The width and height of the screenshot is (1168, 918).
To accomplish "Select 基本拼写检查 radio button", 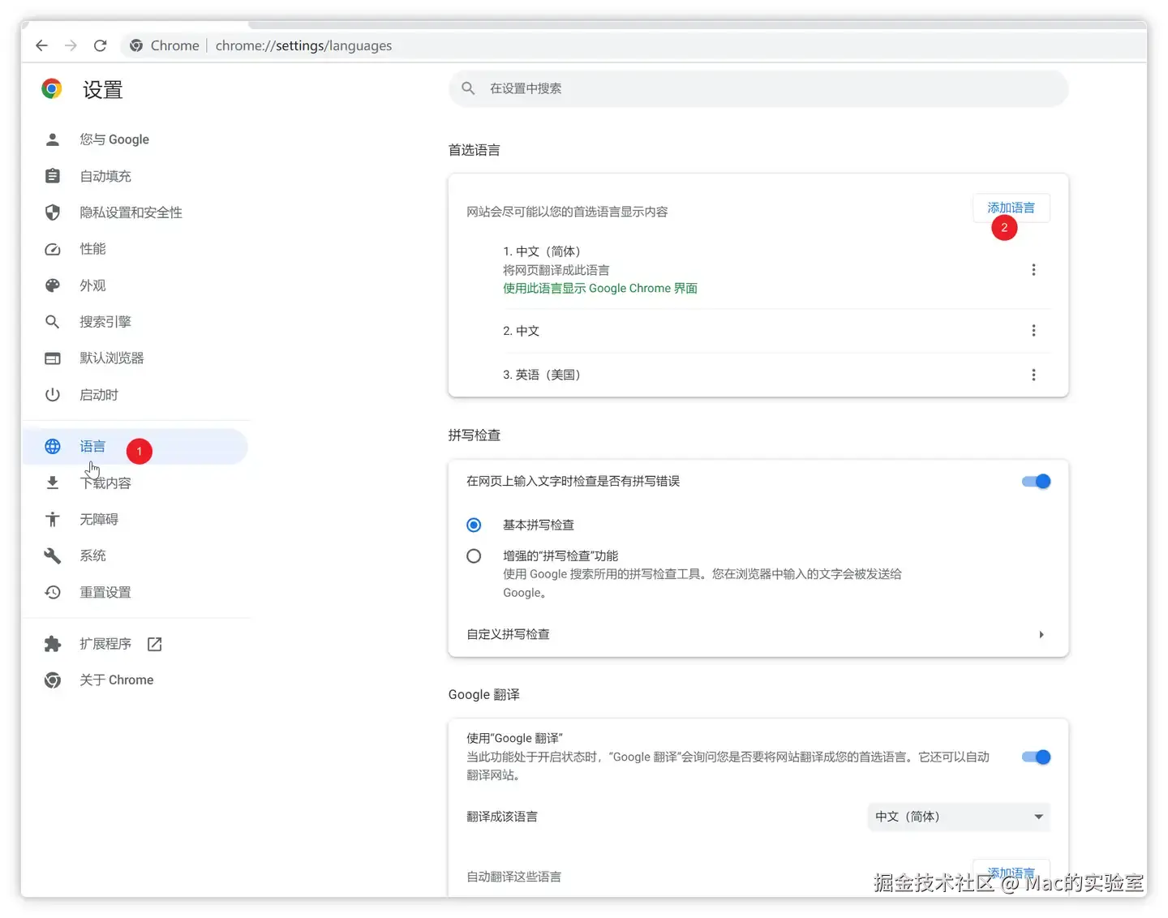I will (474, 525).
